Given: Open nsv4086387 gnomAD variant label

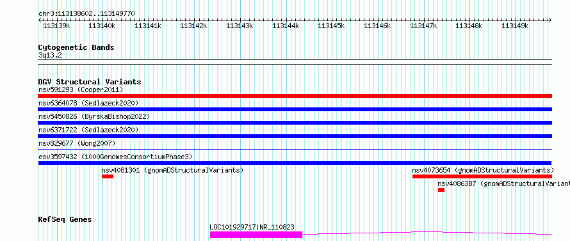Looking at the screenshot, I should click(x=504, y=184).
